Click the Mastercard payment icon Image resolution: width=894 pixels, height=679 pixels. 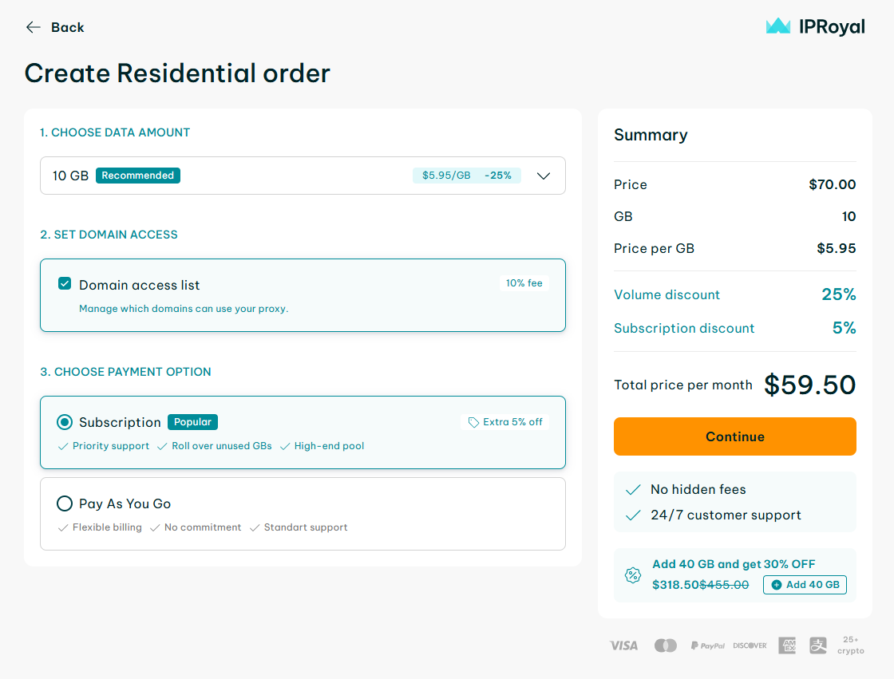pyautogui.click(x=665, y=645)
